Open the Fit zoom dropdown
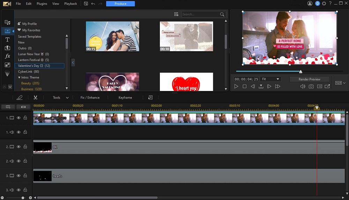This screenshot has width=349, height=200. pos(270,79)
